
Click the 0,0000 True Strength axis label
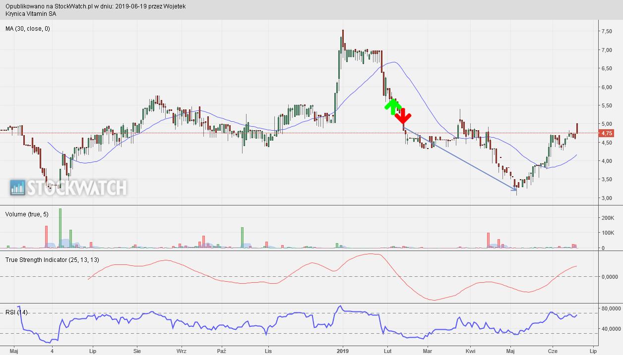tap(609, 277)
